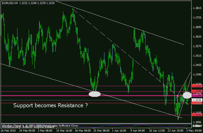Click the '3 Mar 08:00' time label
The height and width of the screenshot is (133, 203).
[x=45, y=130]
